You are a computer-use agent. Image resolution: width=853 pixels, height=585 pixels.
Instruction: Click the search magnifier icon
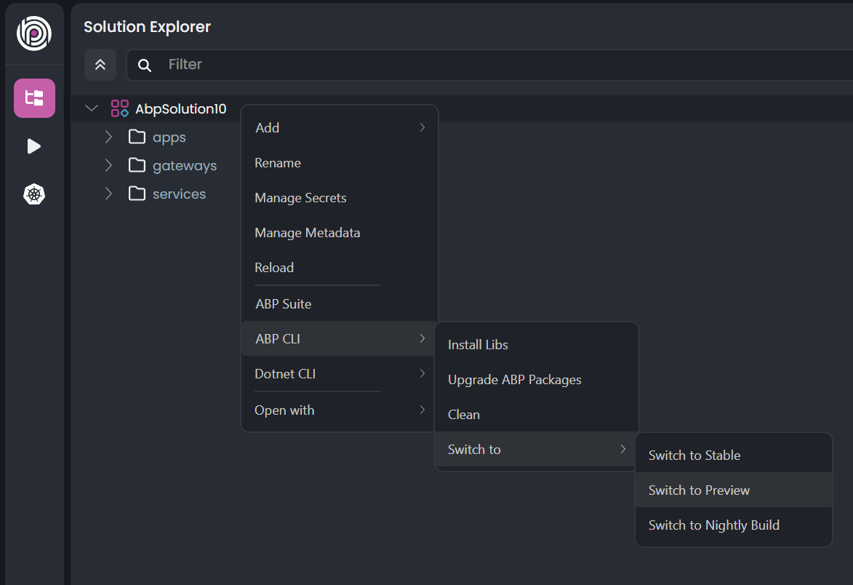(145, 65)
